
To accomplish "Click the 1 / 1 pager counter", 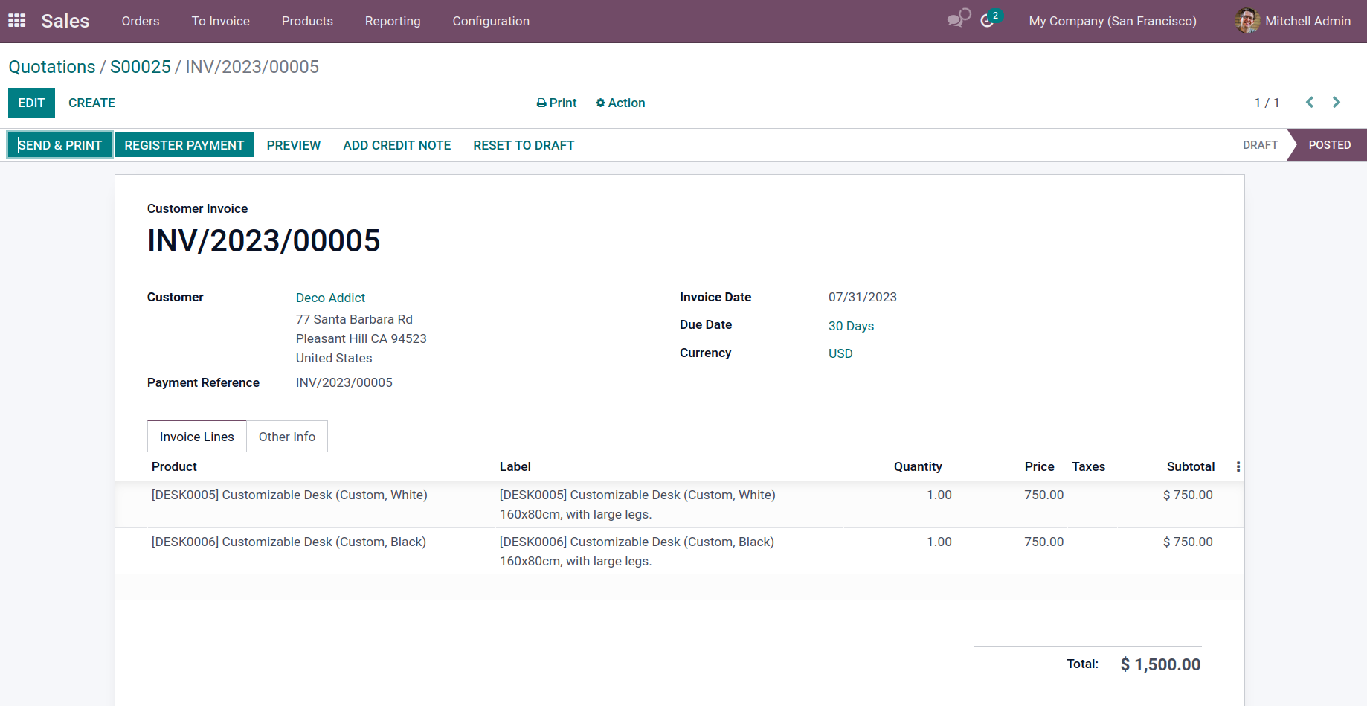I will pyautogui.click(x=1267, y=103).
